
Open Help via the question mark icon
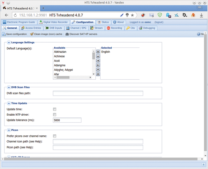click(x=199, y=34)
